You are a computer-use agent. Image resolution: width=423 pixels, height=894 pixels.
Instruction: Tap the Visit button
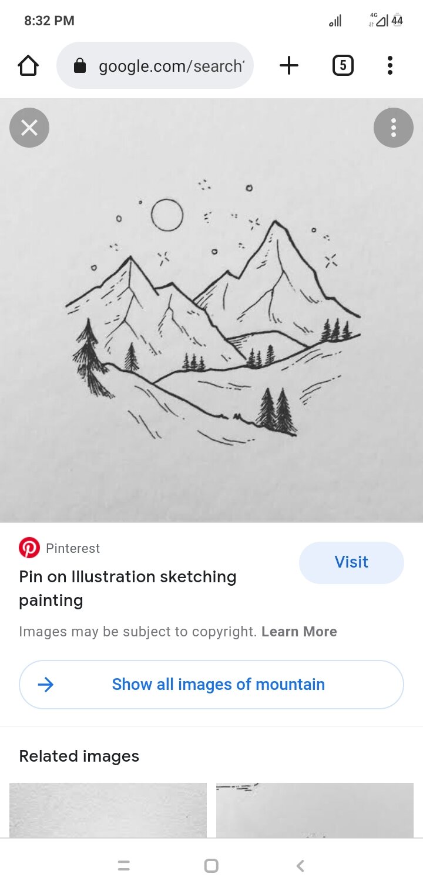(351, 562)
